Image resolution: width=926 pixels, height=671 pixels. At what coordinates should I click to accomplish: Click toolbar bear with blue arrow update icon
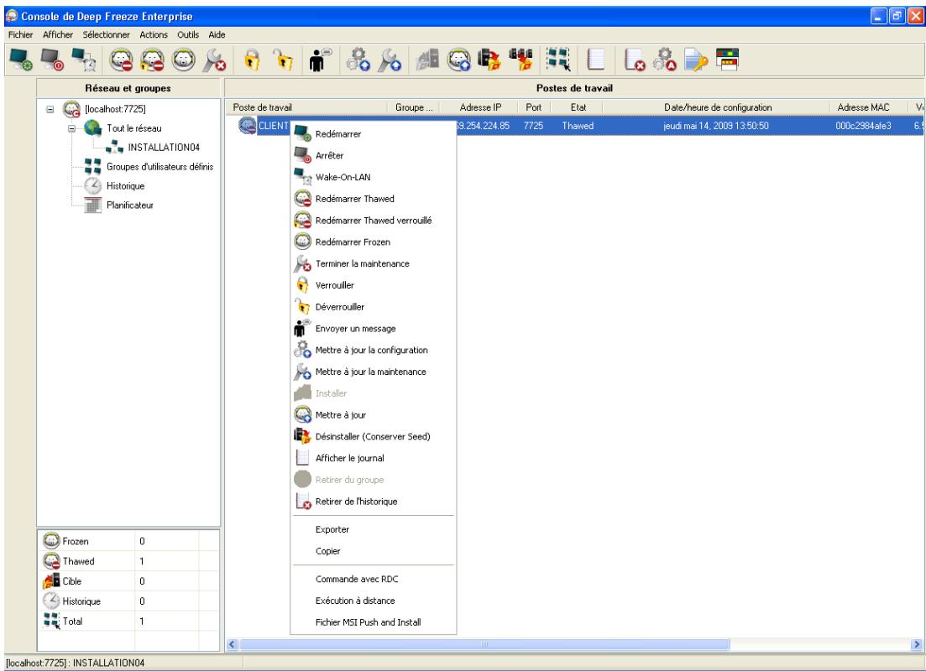[x=458, y=60]
